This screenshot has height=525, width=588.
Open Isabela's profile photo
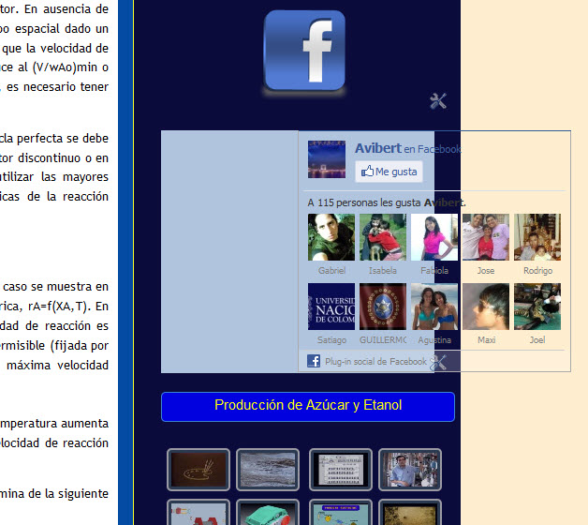[383, 237]
